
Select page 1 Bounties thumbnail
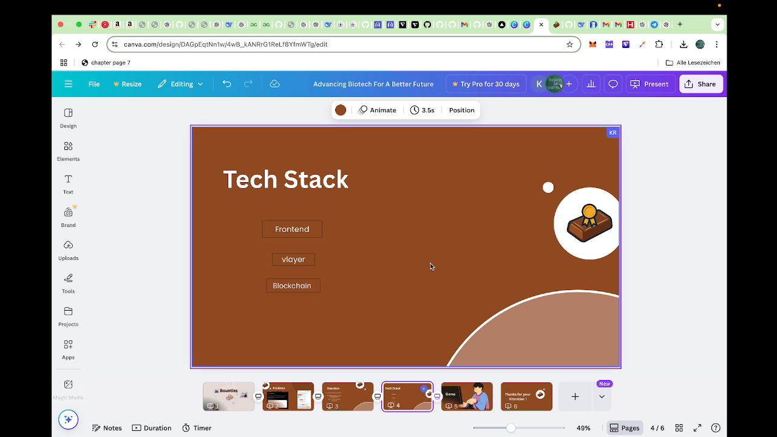tap(229, 396)
